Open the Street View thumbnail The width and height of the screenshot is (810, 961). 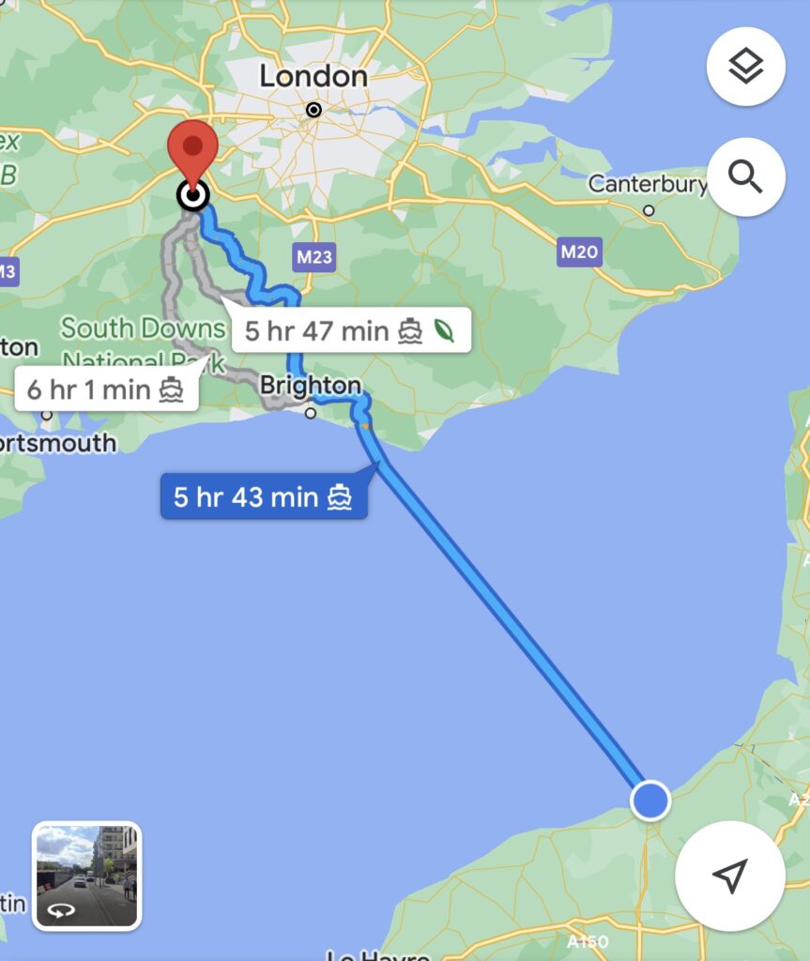tap(86, 876)
